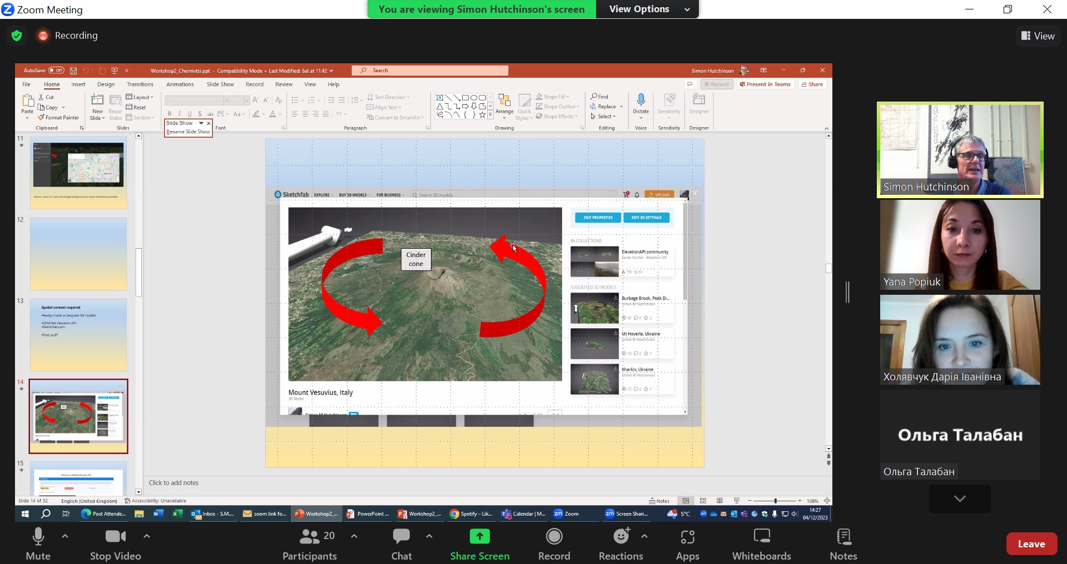Click Format Painter in the Clipboard group
1067x564 pixels.
58,118
